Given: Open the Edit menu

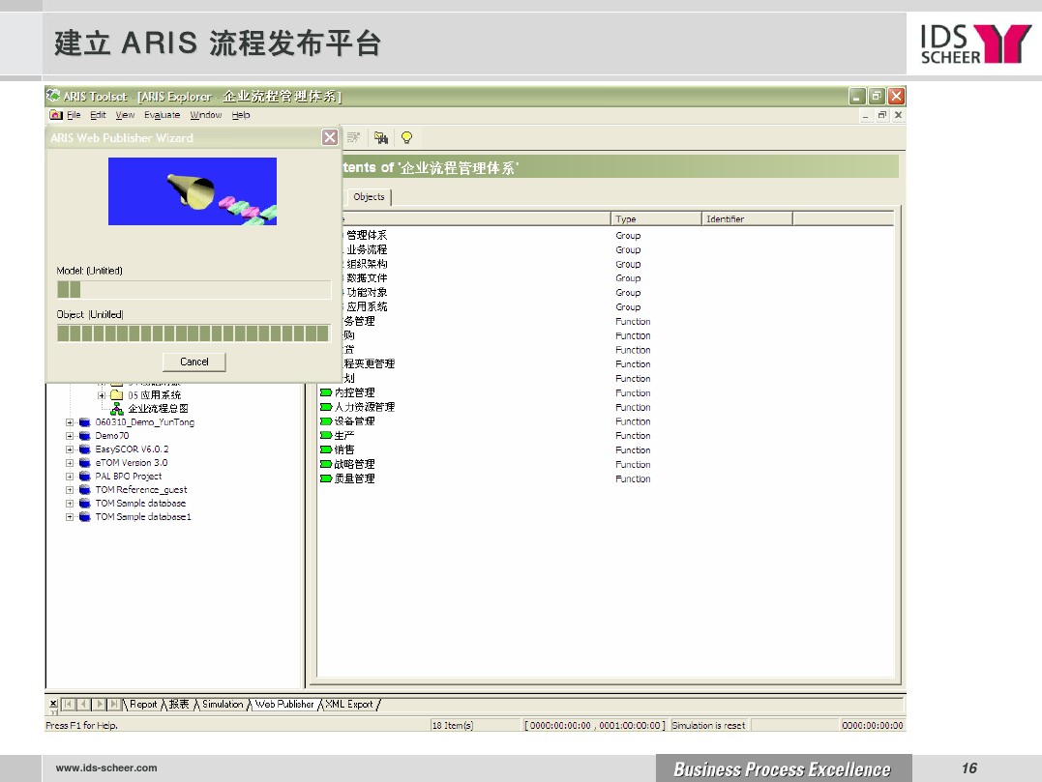Looking at the screenshot, I should (x=99, y=115).
